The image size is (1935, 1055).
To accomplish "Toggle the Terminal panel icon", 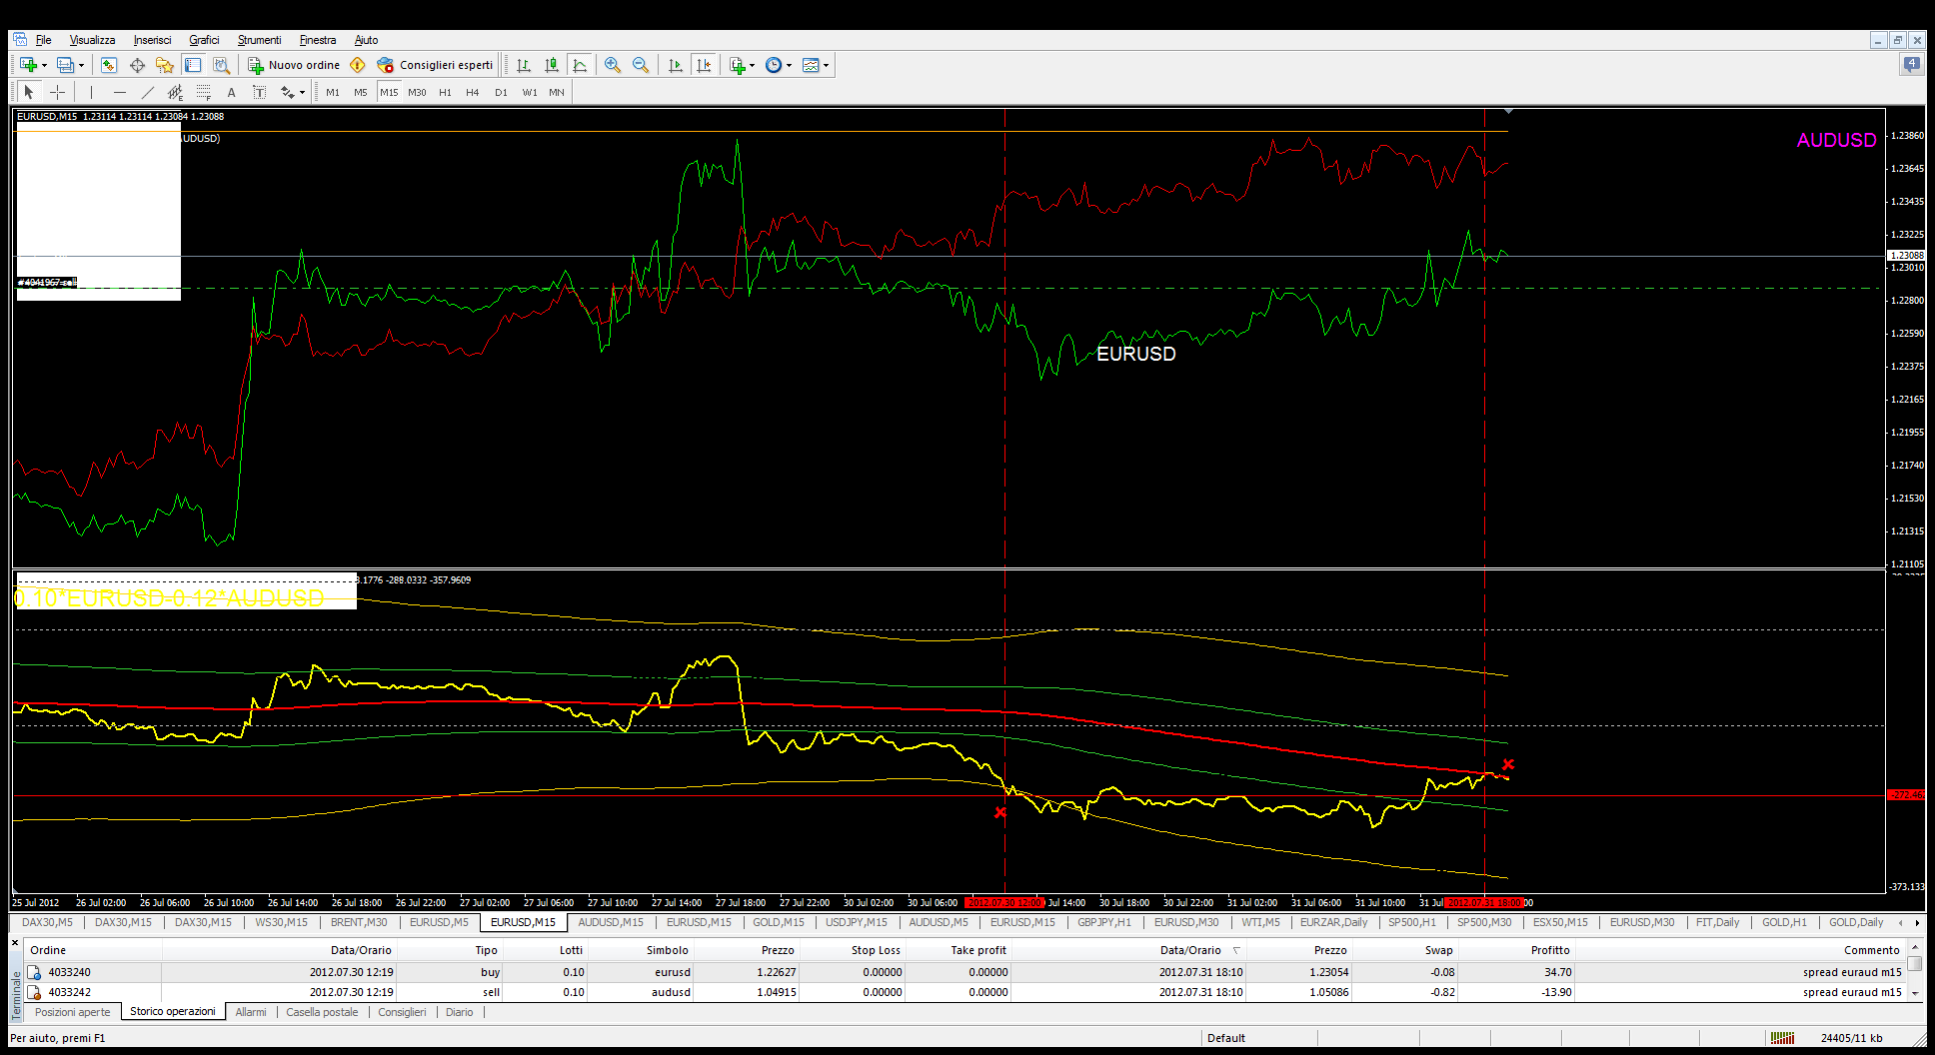I will tap(193, 65).
